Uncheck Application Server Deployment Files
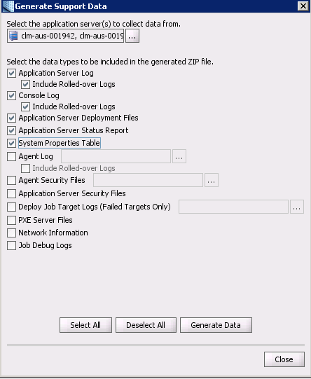This screenshot has height=379, width=311. click(12, 118)
